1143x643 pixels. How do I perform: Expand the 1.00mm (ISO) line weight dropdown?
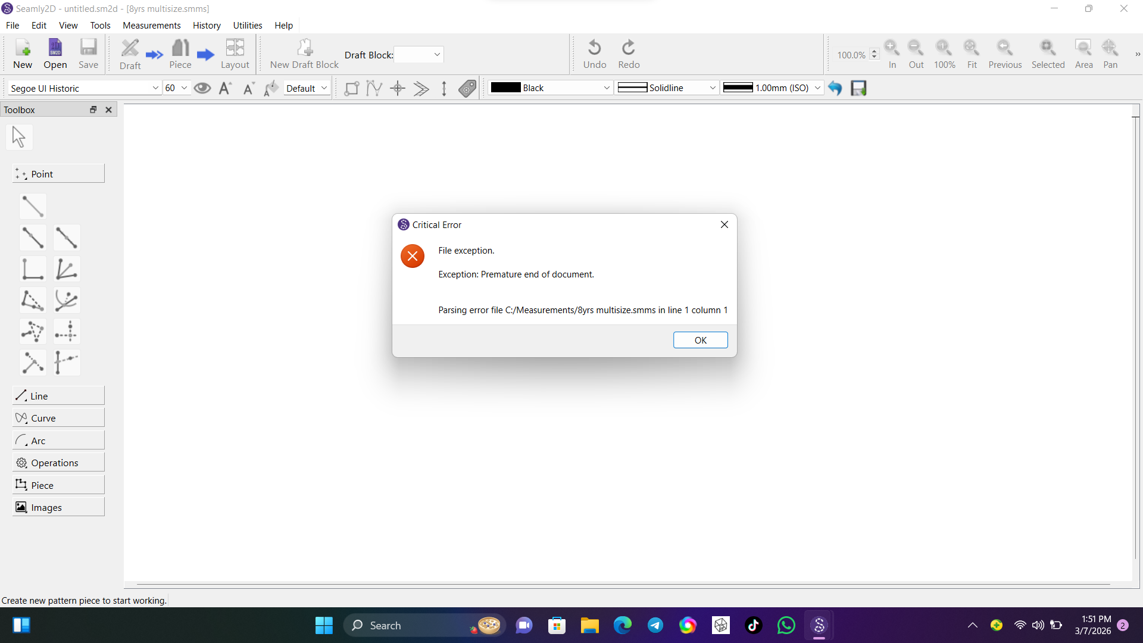(x=817, y=88)
